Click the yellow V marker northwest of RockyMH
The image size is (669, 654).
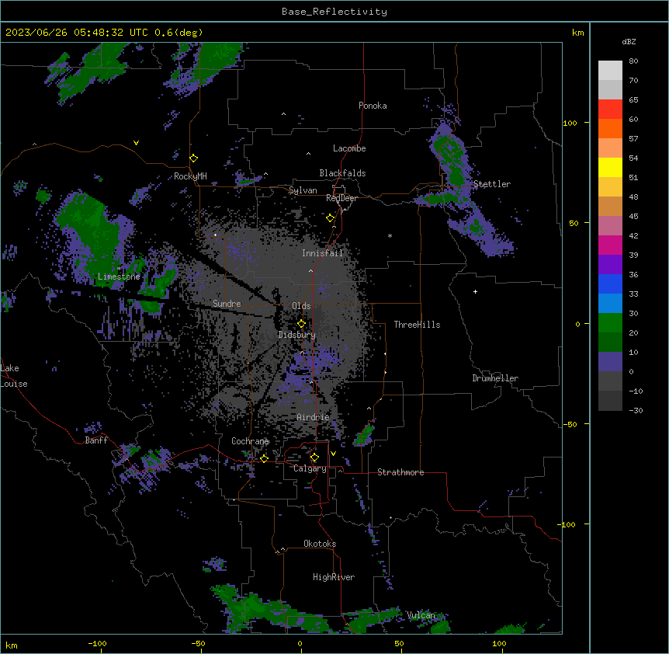(136, 143)
